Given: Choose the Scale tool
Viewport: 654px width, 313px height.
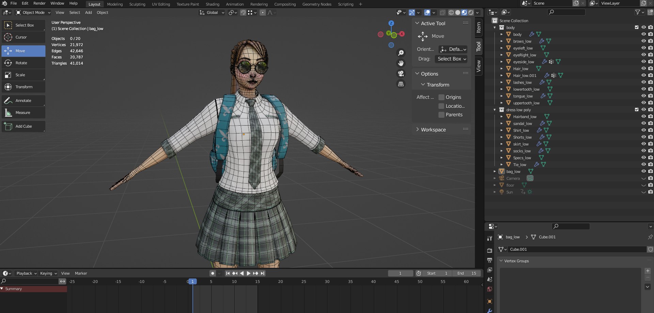Looking at the screenshot, I should coord(23,75).
